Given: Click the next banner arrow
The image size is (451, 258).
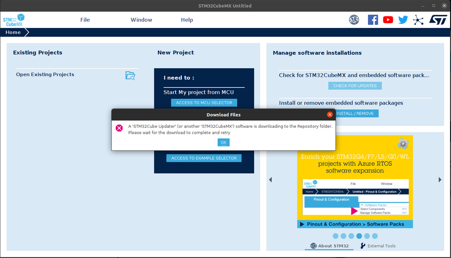Looking at the screenshot, I should [440, 180].
